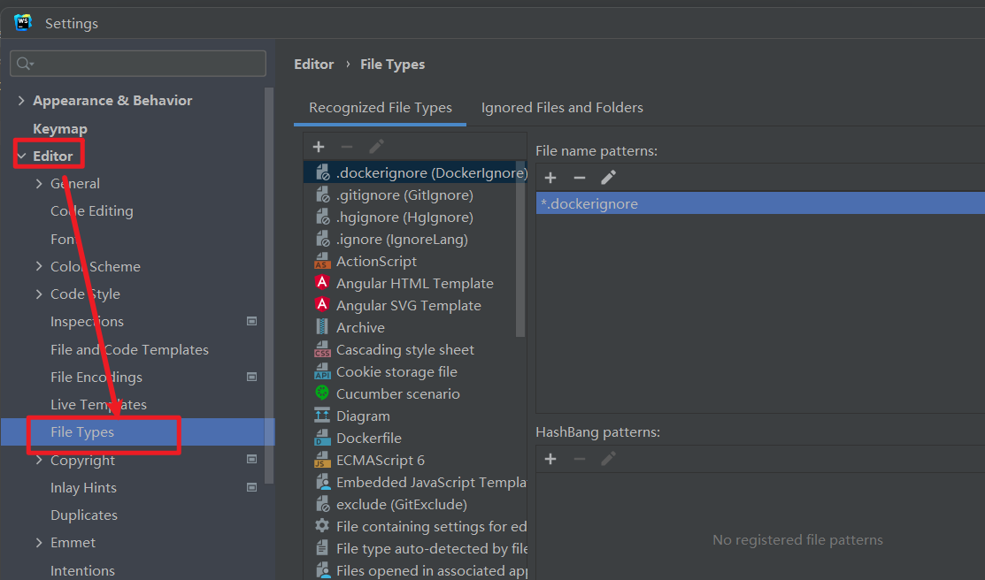Viewport: 985px width, 580px height.
Task: Click the WebStorm logo icon in title bar
Action: click(x=23, y=23)
